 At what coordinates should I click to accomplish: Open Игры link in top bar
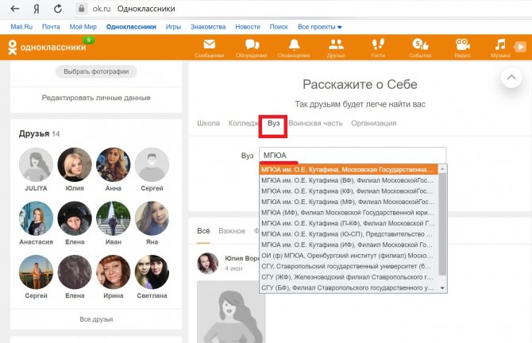click(x=173, y=27)
